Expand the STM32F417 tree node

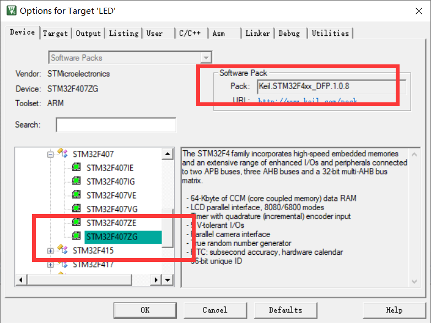coord(50,265)
